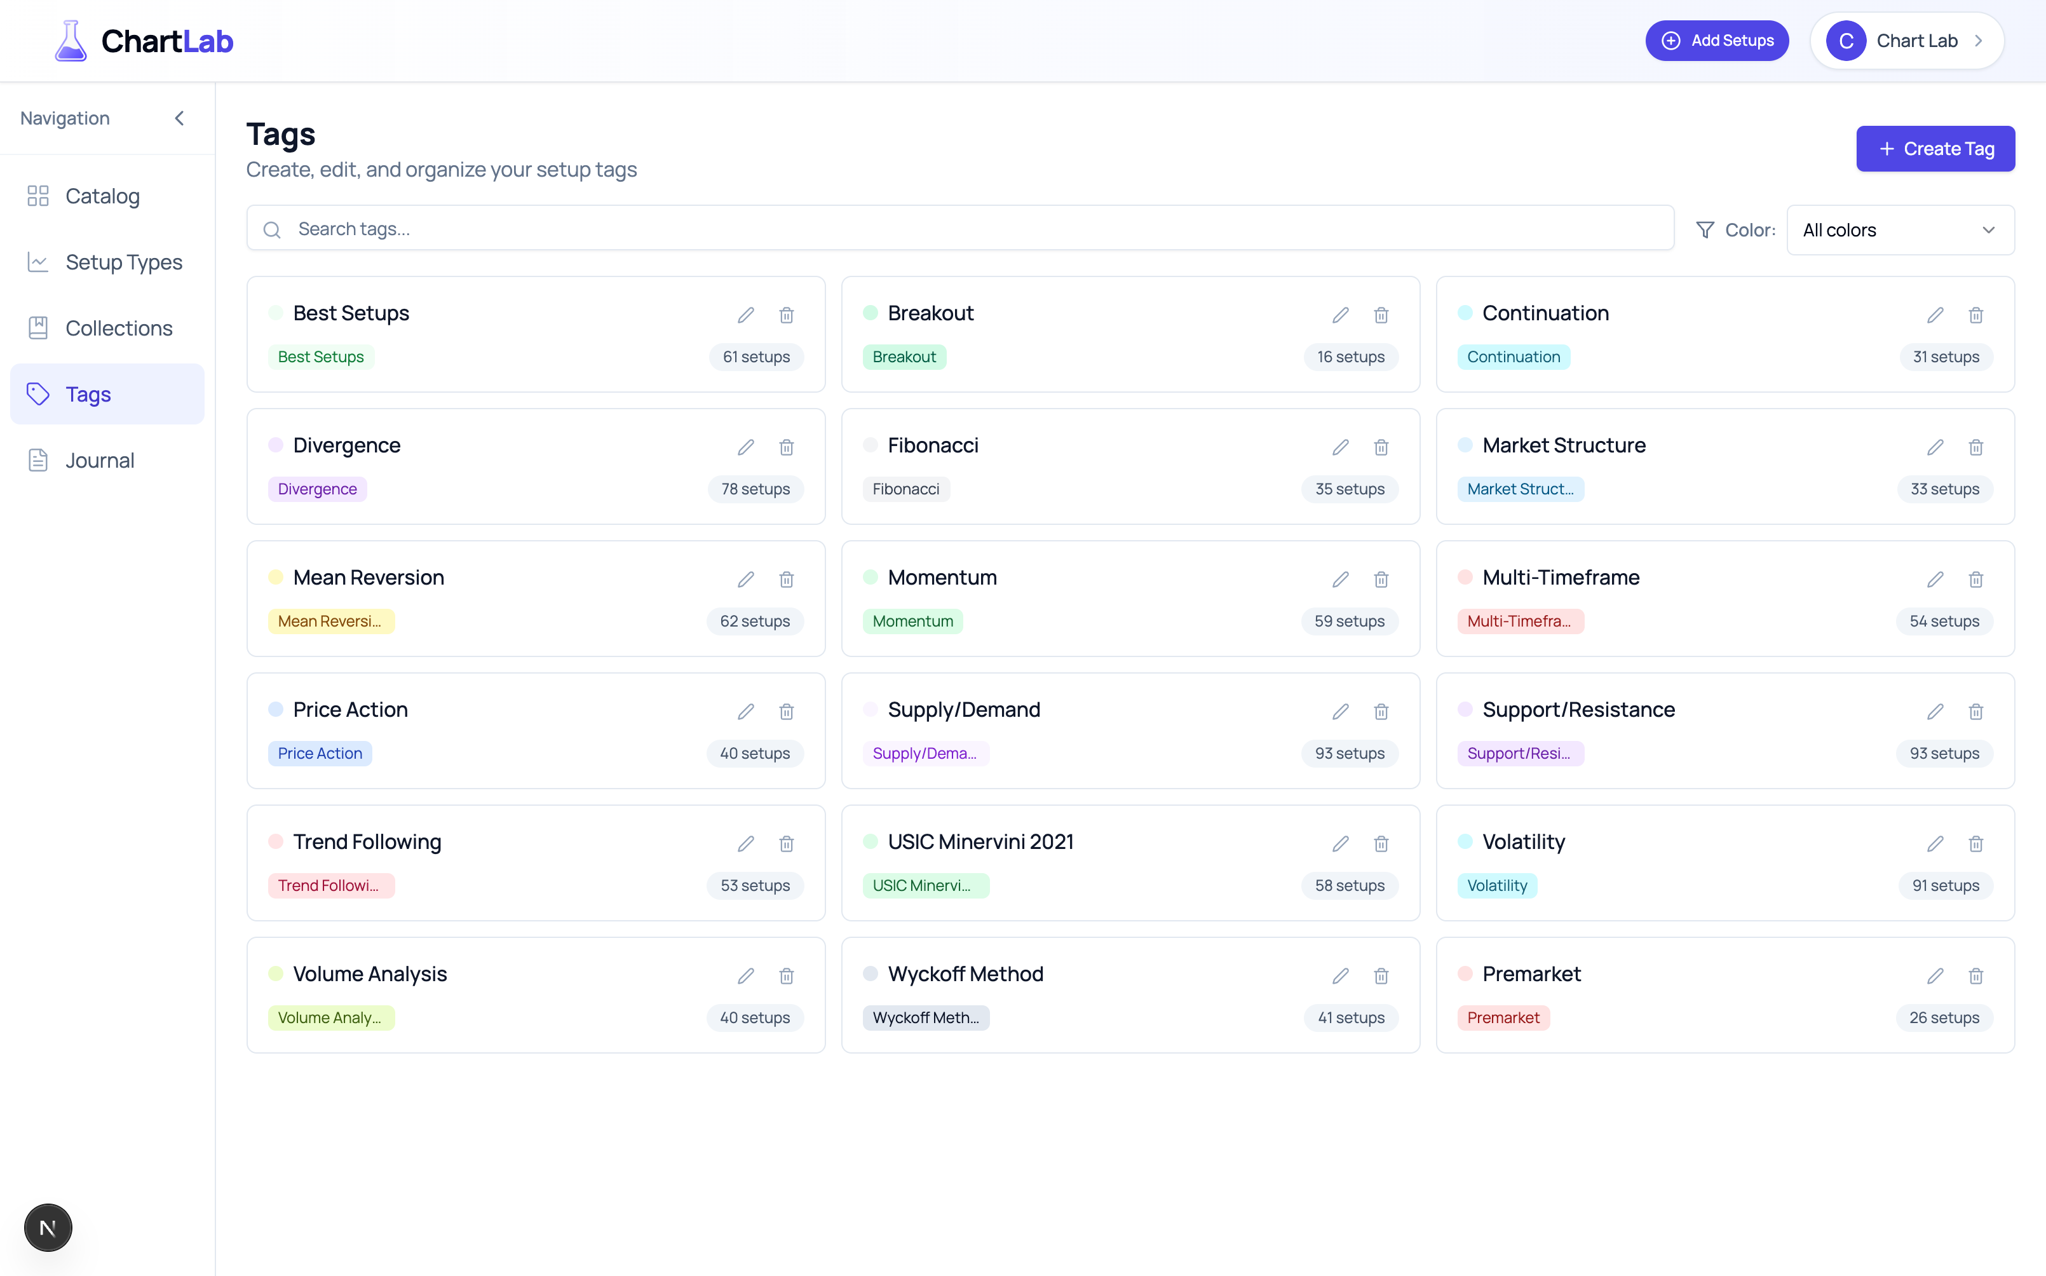Go to Setup Types in navigation
The width and height of the screenshot is (2046, 1276).
tap(123, 262)
